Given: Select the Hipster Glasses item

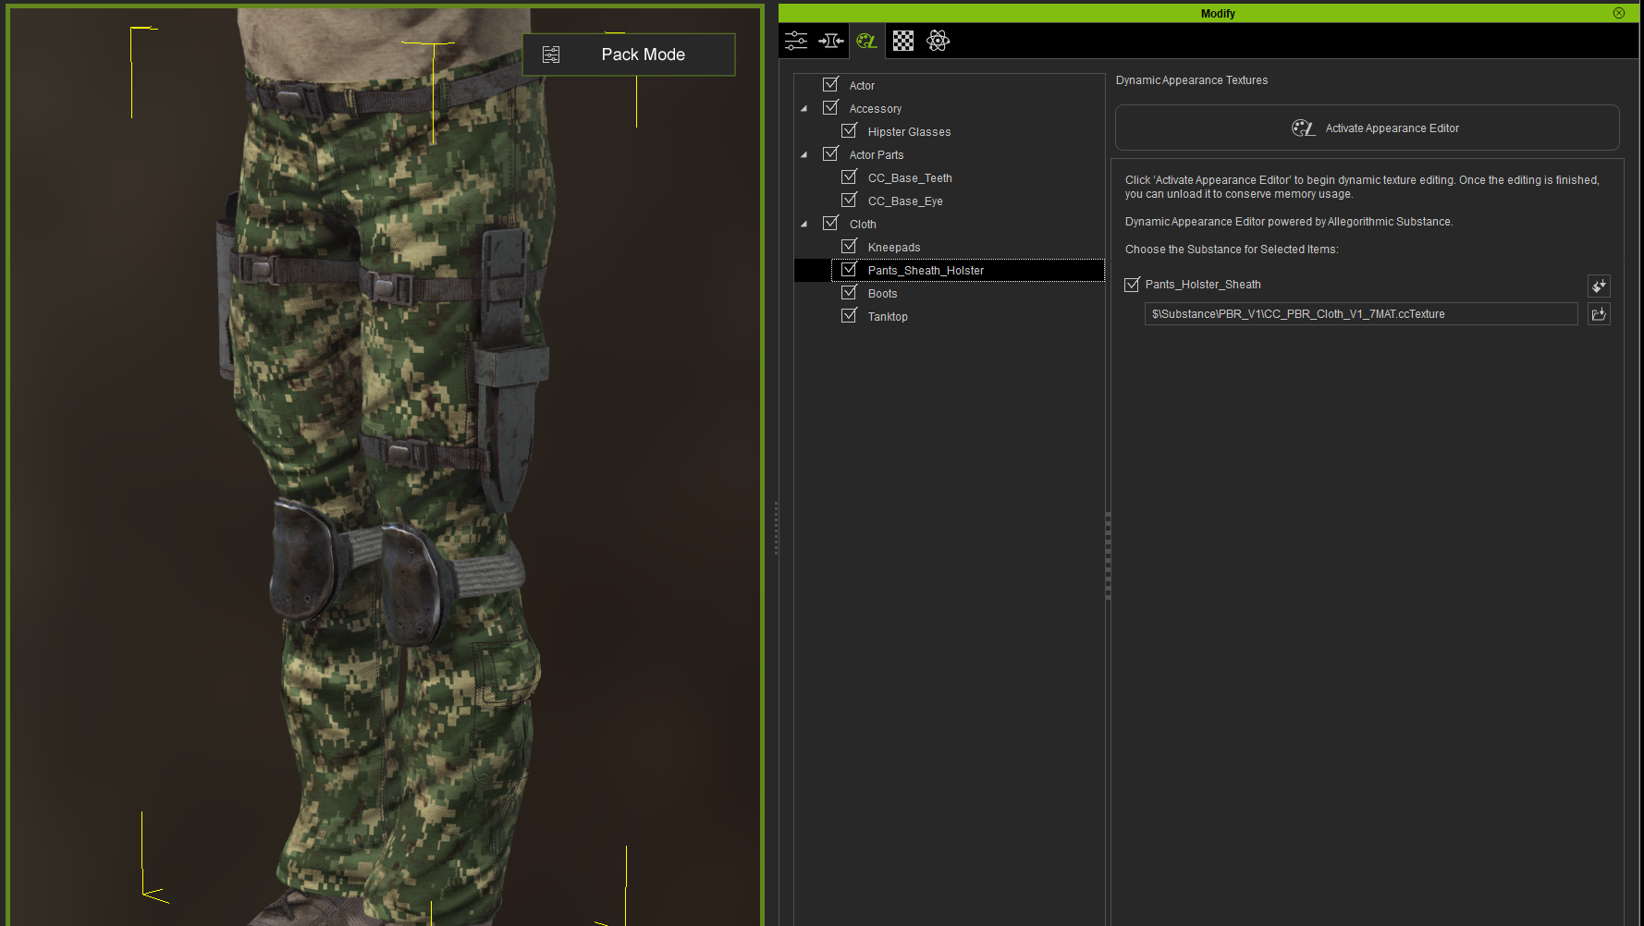Looking at the screenshot, I should pyautogui.click(x=909, y=132).
